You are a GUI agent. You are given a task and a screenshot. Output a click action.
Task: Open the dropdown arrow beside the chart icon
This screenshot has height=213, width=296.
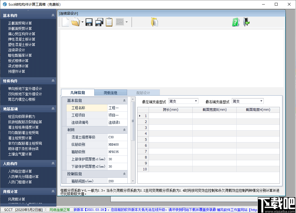click(x=126, y=22)
